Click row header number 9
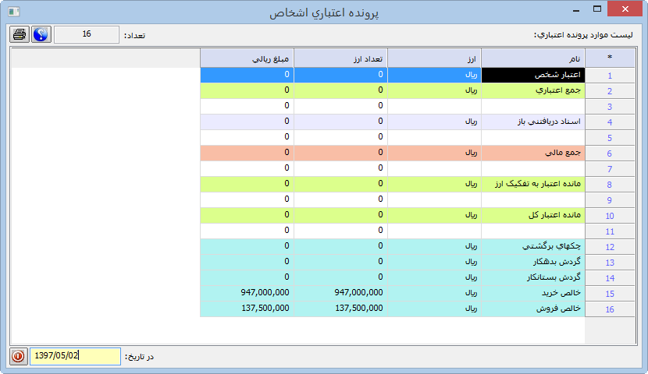This screenshot has width=648, height=374. 610,200
